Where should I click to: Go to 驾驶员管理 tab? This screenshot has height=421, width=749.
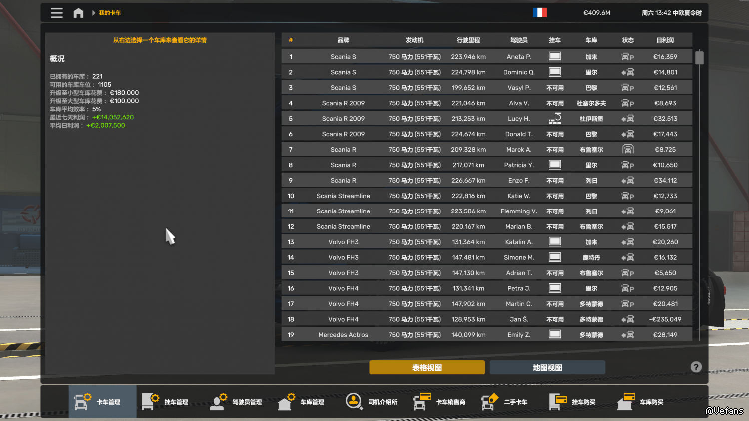238,402
